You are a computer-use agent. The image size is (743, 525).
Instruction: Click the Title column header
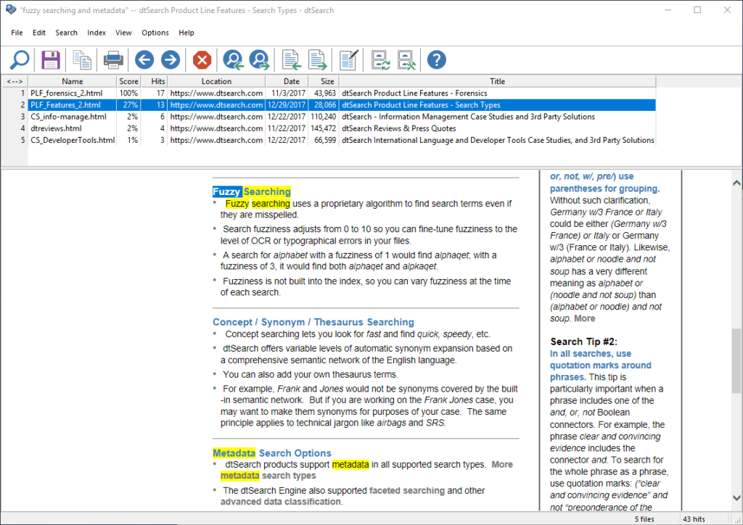coord(497,81)
